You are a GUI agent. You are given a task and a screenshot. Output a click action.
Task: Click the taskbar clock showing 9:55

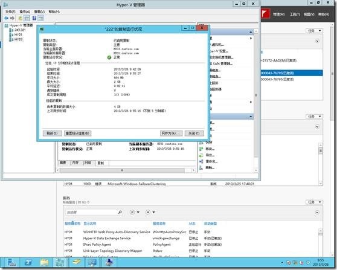320,262
